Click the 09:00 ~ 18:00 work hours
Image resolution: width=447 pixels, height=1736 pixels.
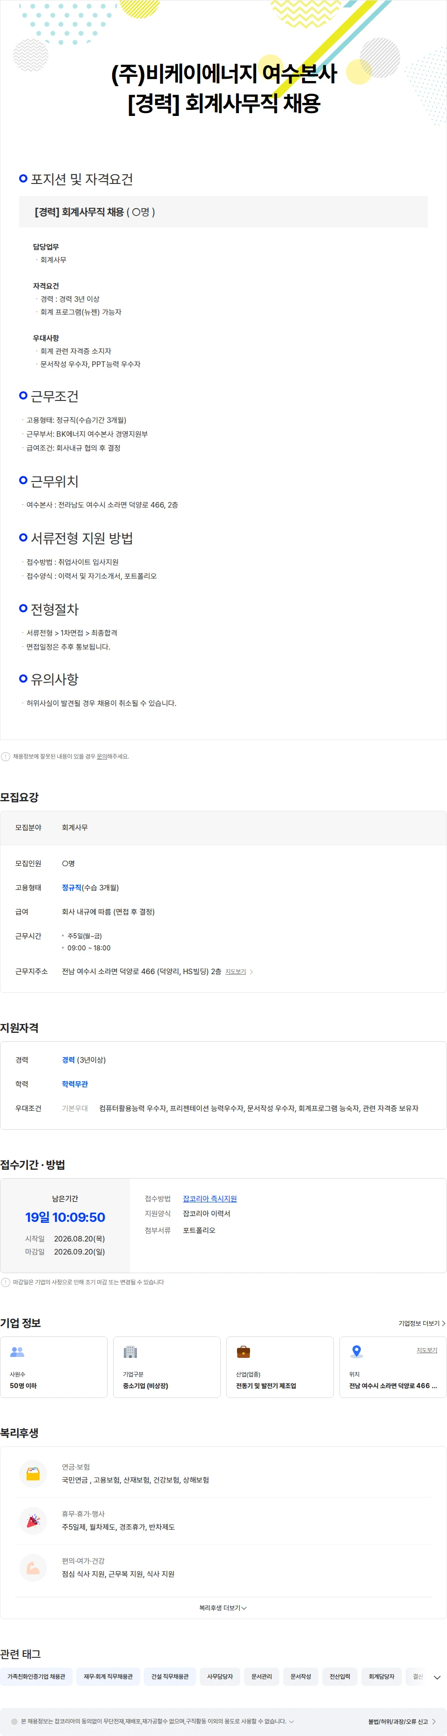89,948
